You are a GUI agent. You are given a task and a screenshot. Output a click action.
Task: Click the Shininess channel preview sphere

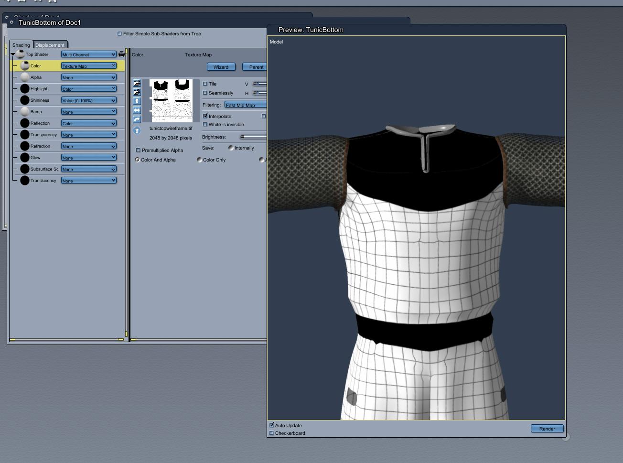click(x=25, y=100)
